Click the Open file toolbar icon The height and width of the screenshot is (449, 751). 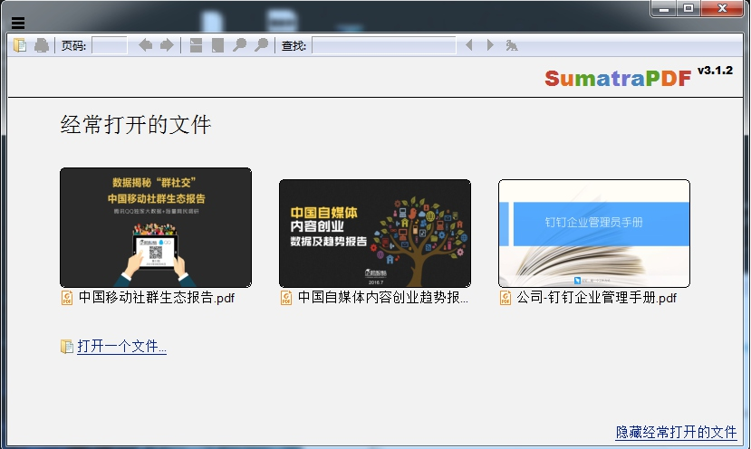pyautogui.click(x=20, y=45)
